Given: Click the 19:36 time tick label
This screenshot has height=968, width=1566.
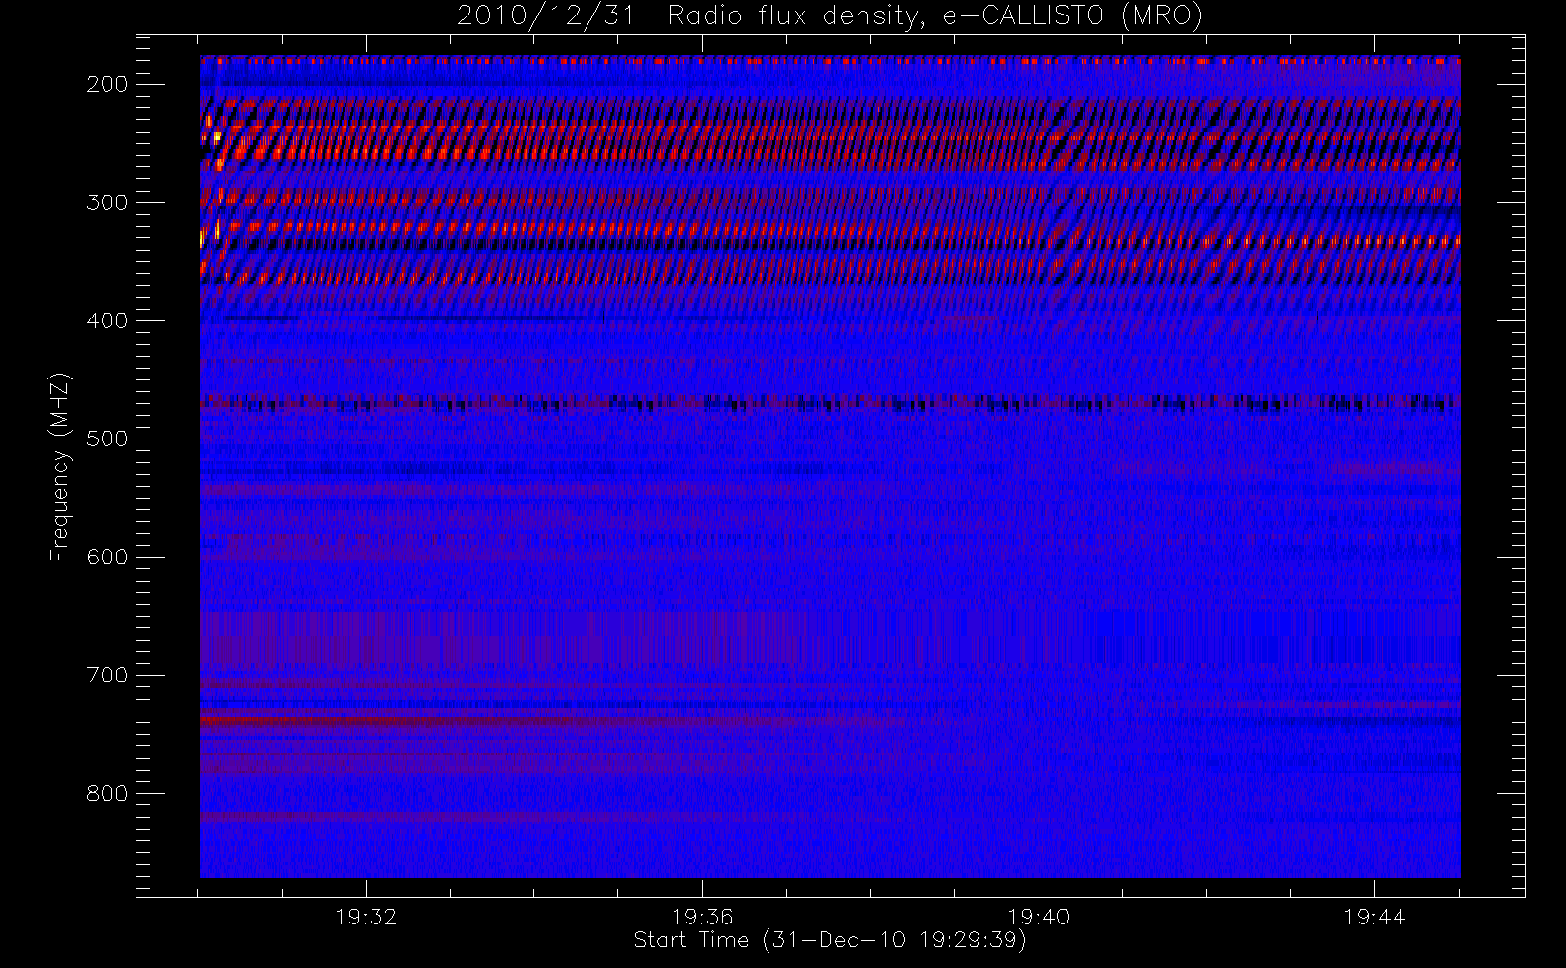Looking at the screenshot, I should click(702, 916).
